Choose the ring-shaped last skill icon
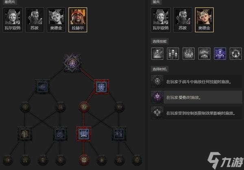This screenshot has height=170, width=244. click(236, 54)
